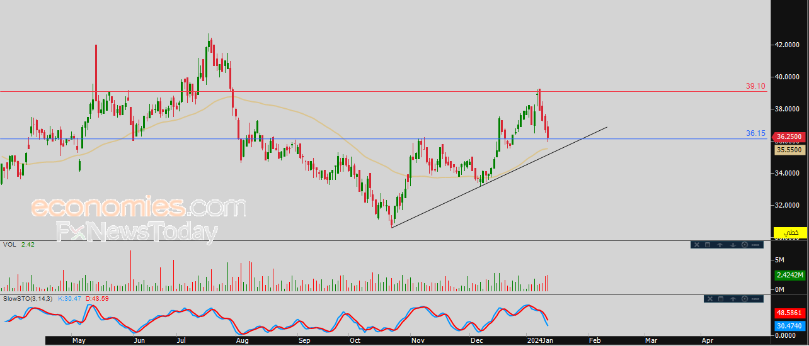Viewport: 809px width, 346px height.
Task: Move the VOL panel up
Action: 720,245
